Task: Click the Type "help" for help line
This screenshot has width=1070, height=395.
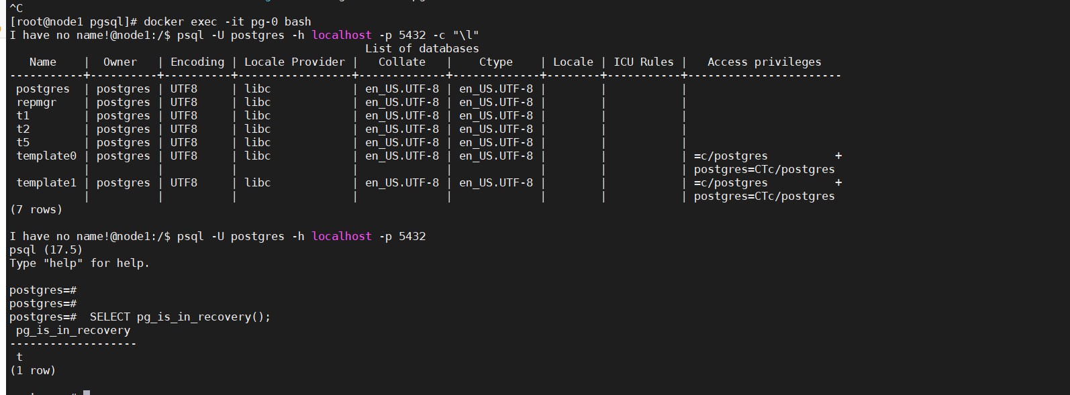Action: click(79, 263)
